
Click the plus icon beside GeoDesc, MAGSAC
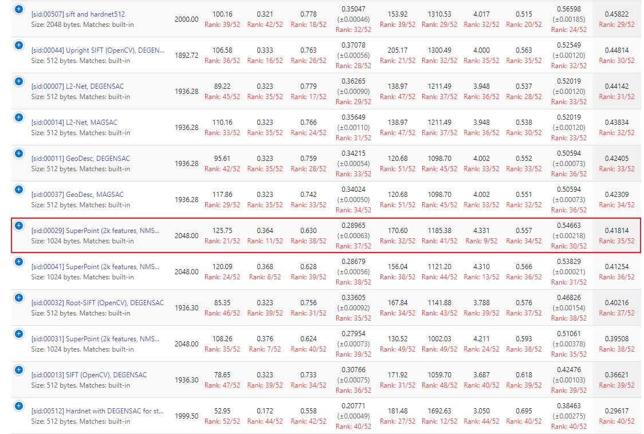pos(18,190)
